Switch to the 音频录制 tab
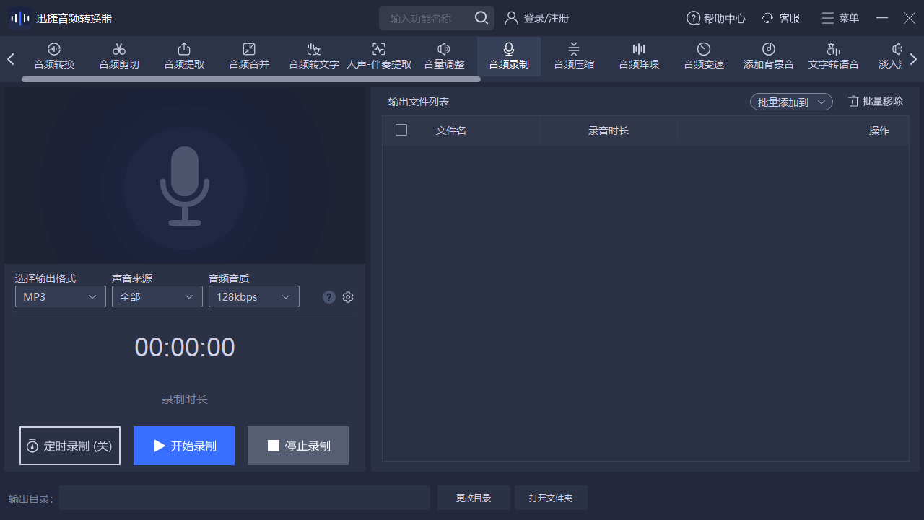924x520 pixels. point(508,56)
